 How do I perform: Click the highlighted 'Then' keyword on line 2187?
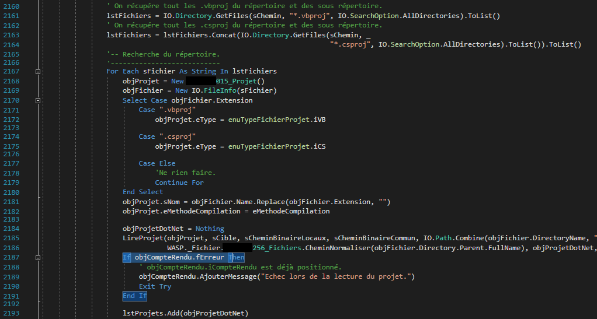pos(236,258)
